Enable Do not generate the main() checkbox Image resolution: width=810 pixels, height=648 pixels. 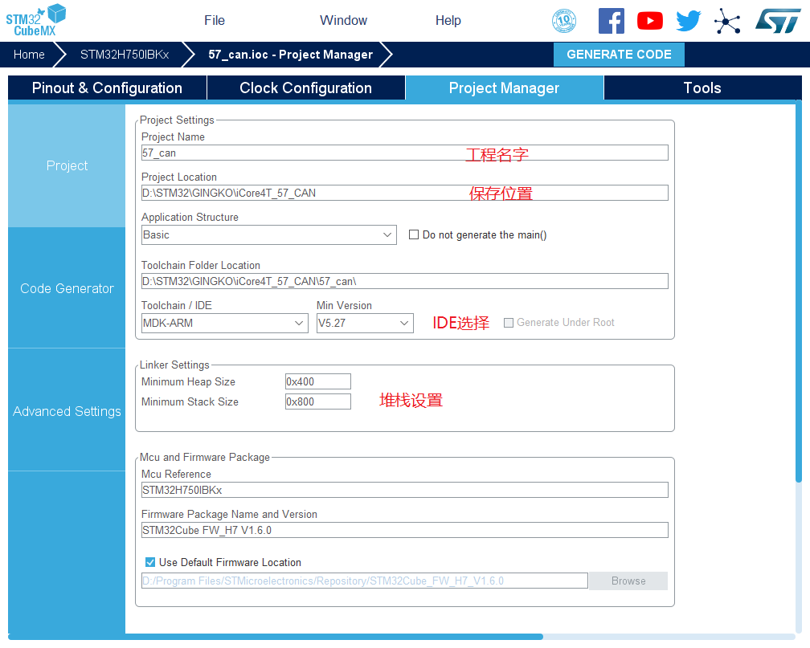point(415,235)
